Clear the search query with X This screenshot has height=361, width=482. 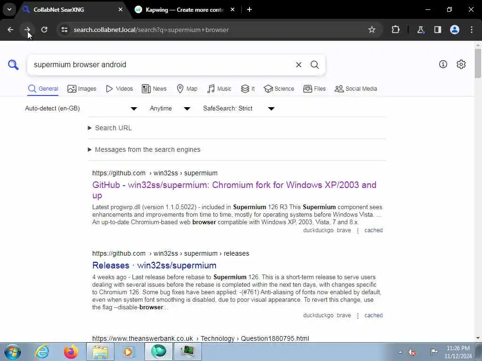point(298,65)
